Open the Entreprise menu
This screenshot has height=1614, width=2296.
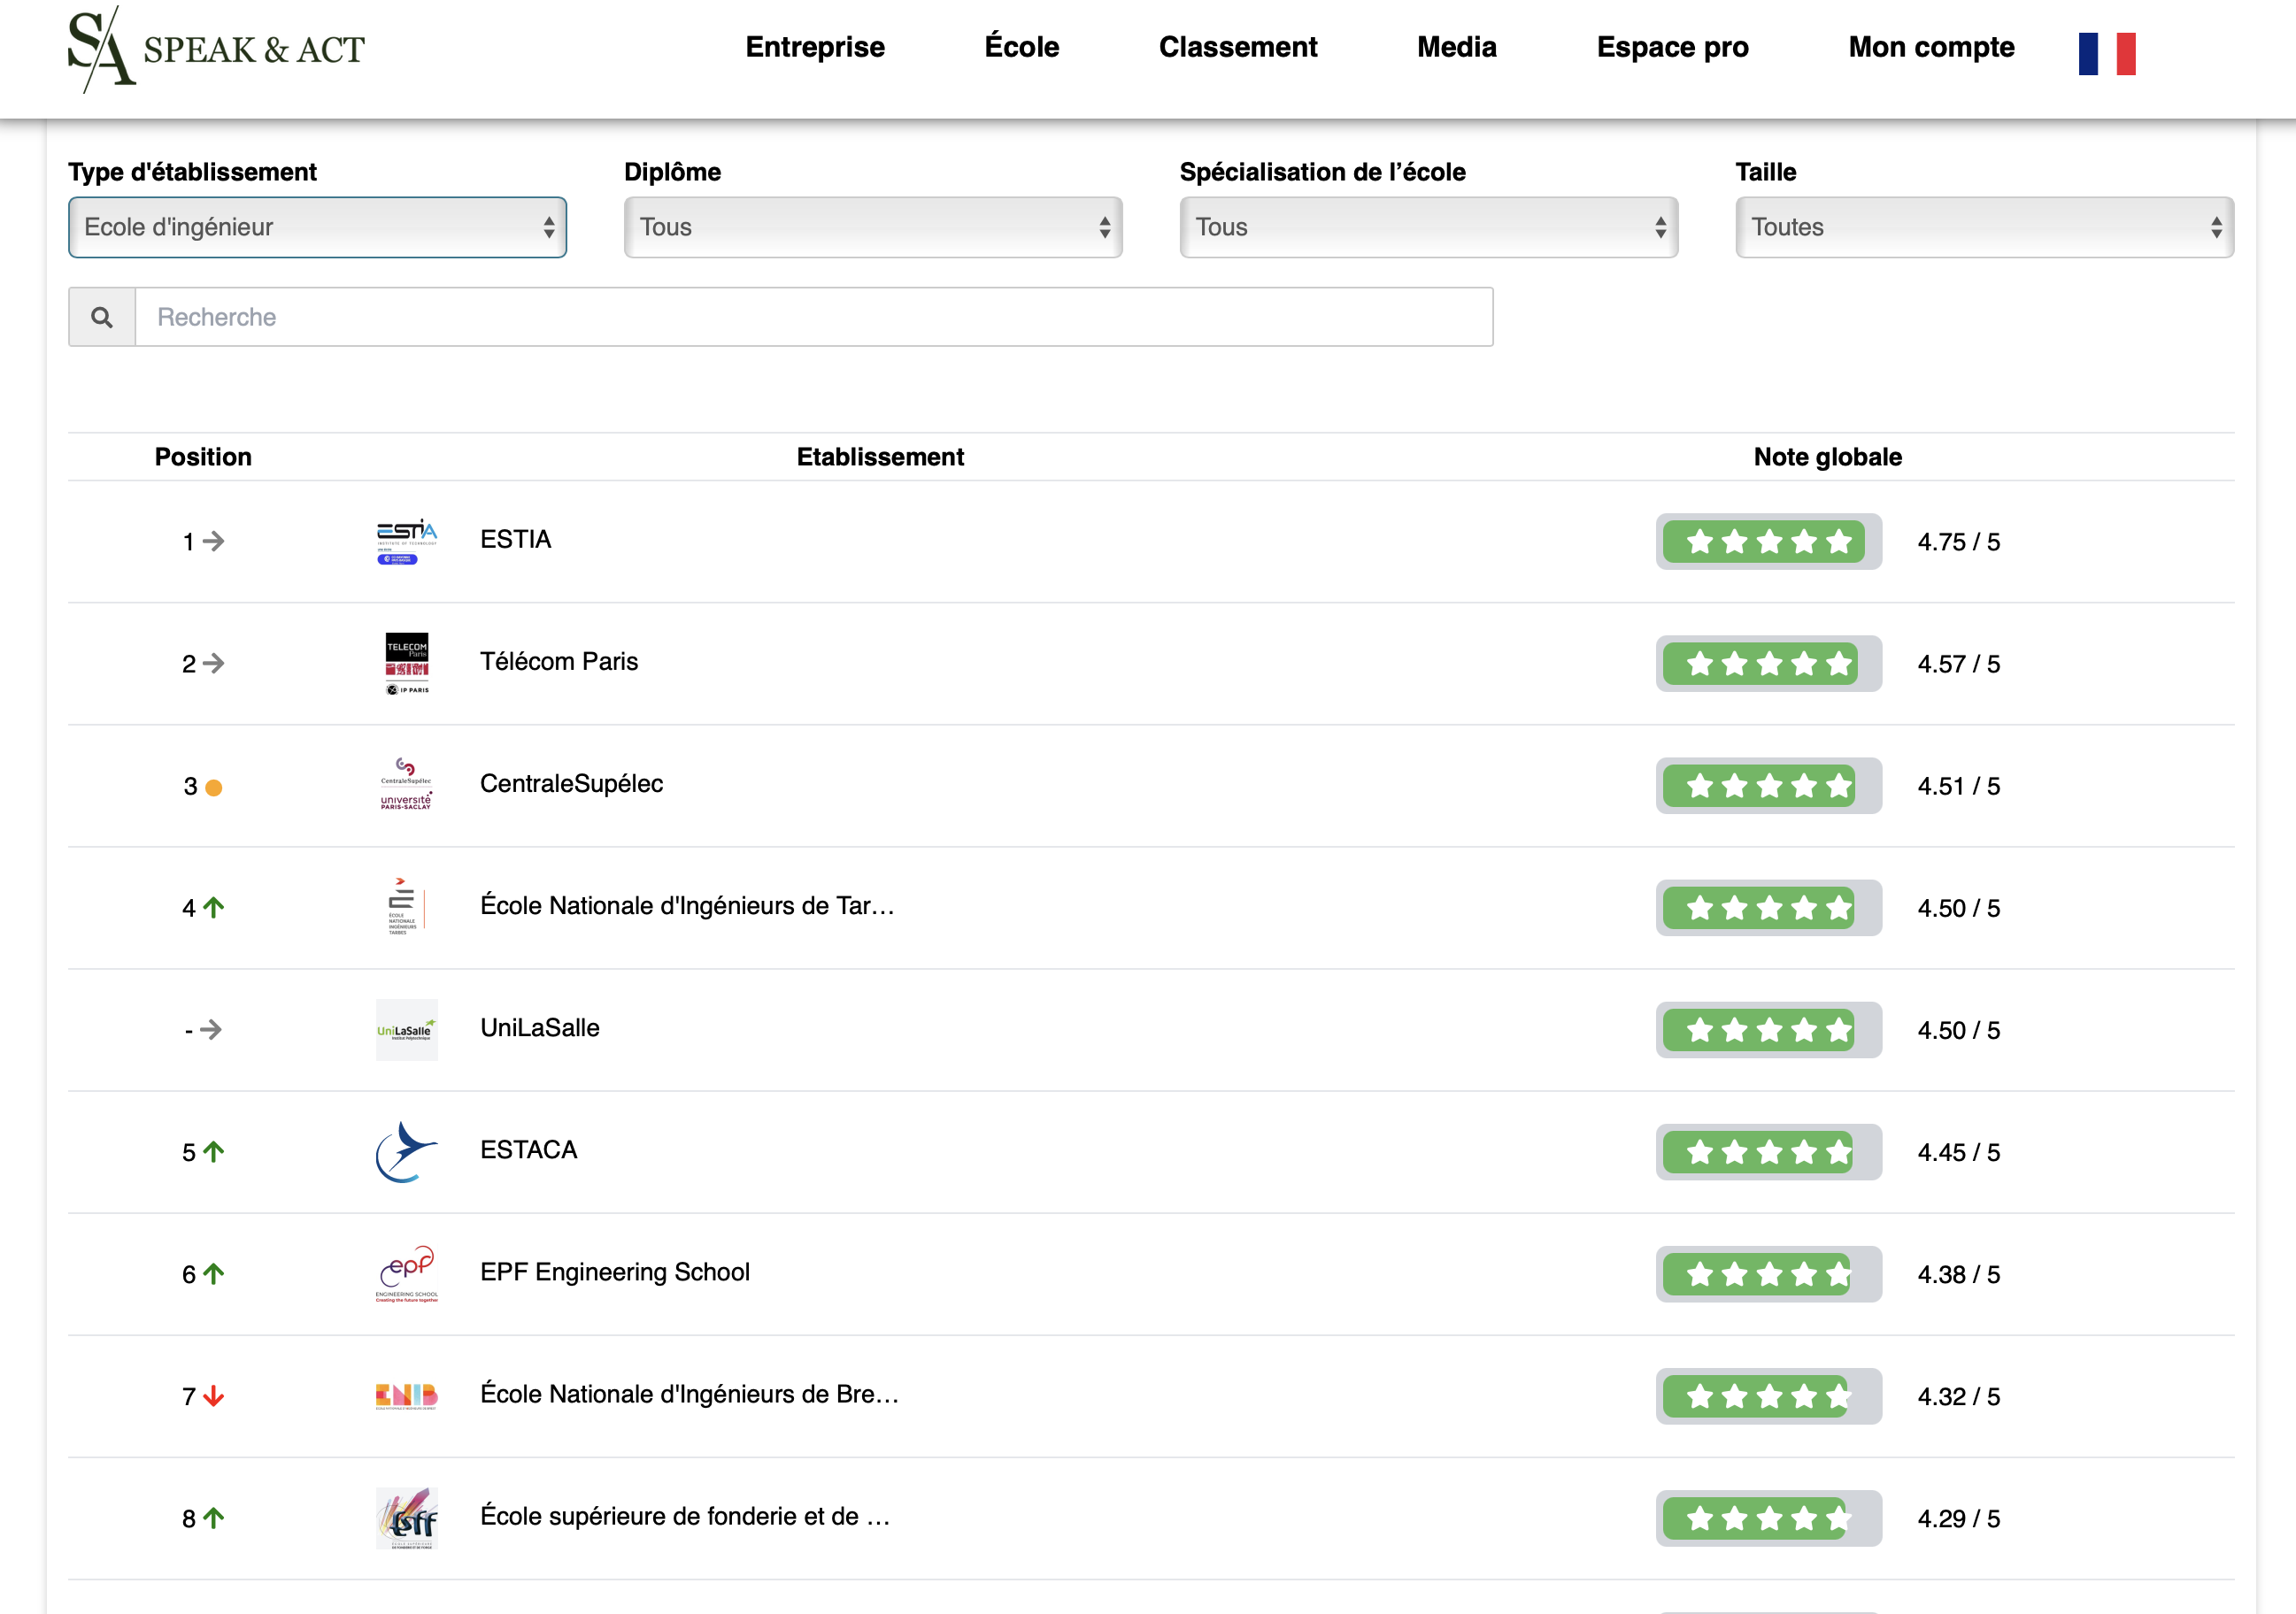pyautogui.click(x=815, y=47)
